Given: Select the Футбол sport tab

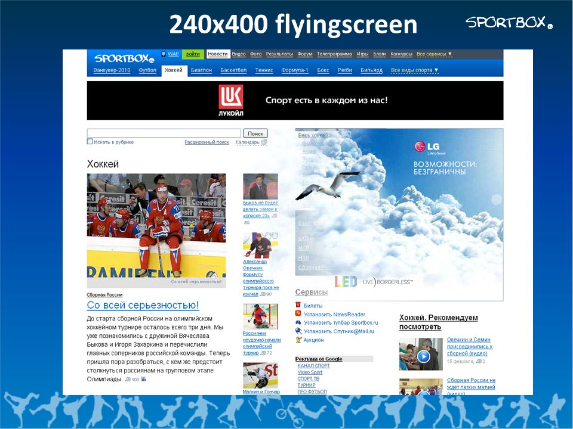Looking at the screenshot, I should 147,70.
